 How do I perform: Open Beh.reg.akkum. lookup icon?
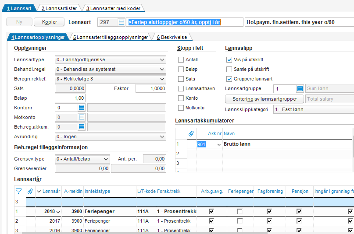82,127
